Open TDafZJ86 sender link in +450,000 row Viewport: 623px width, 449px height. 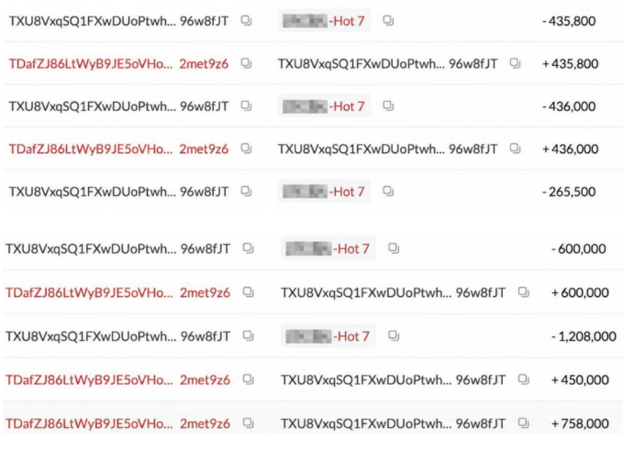point(118,380)
